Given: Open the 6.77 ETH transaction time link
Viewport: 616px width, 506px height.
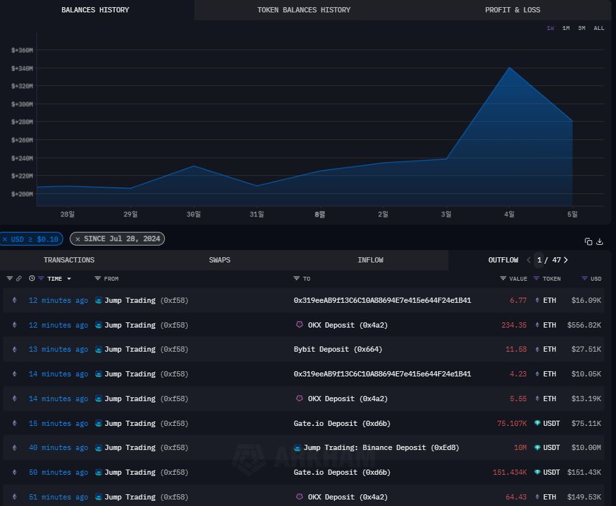Looking at the screenshot, I should [x=58, y=300].
